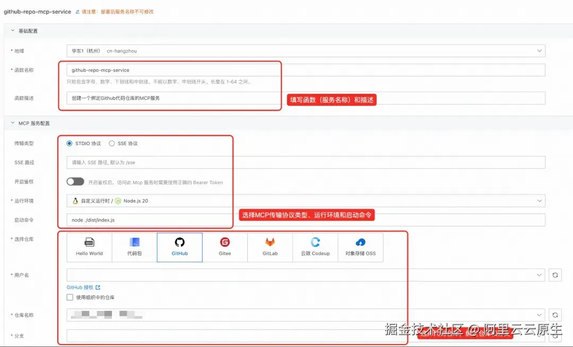Click the SSE 路径 input field

[x=306, y=162]
